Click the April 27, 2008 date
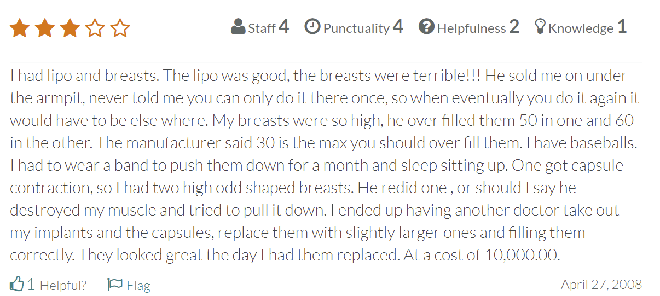Screen dimensions: 660x296 601,285
